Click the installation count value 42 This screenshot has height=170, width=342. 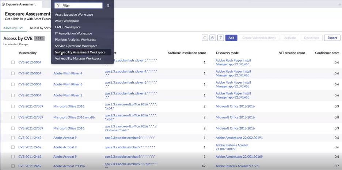(x=204, y=166)
